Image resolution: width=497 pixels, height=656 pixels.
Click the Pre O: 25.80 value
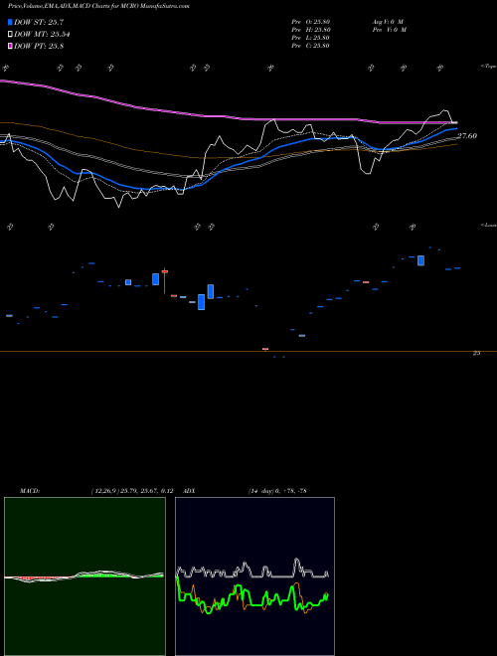coord(311,22)
